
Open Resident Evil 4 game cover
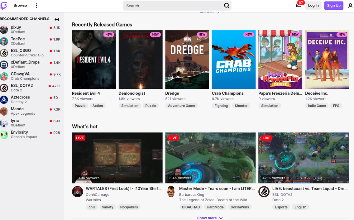pyautogui.click(x=94, y=60)
